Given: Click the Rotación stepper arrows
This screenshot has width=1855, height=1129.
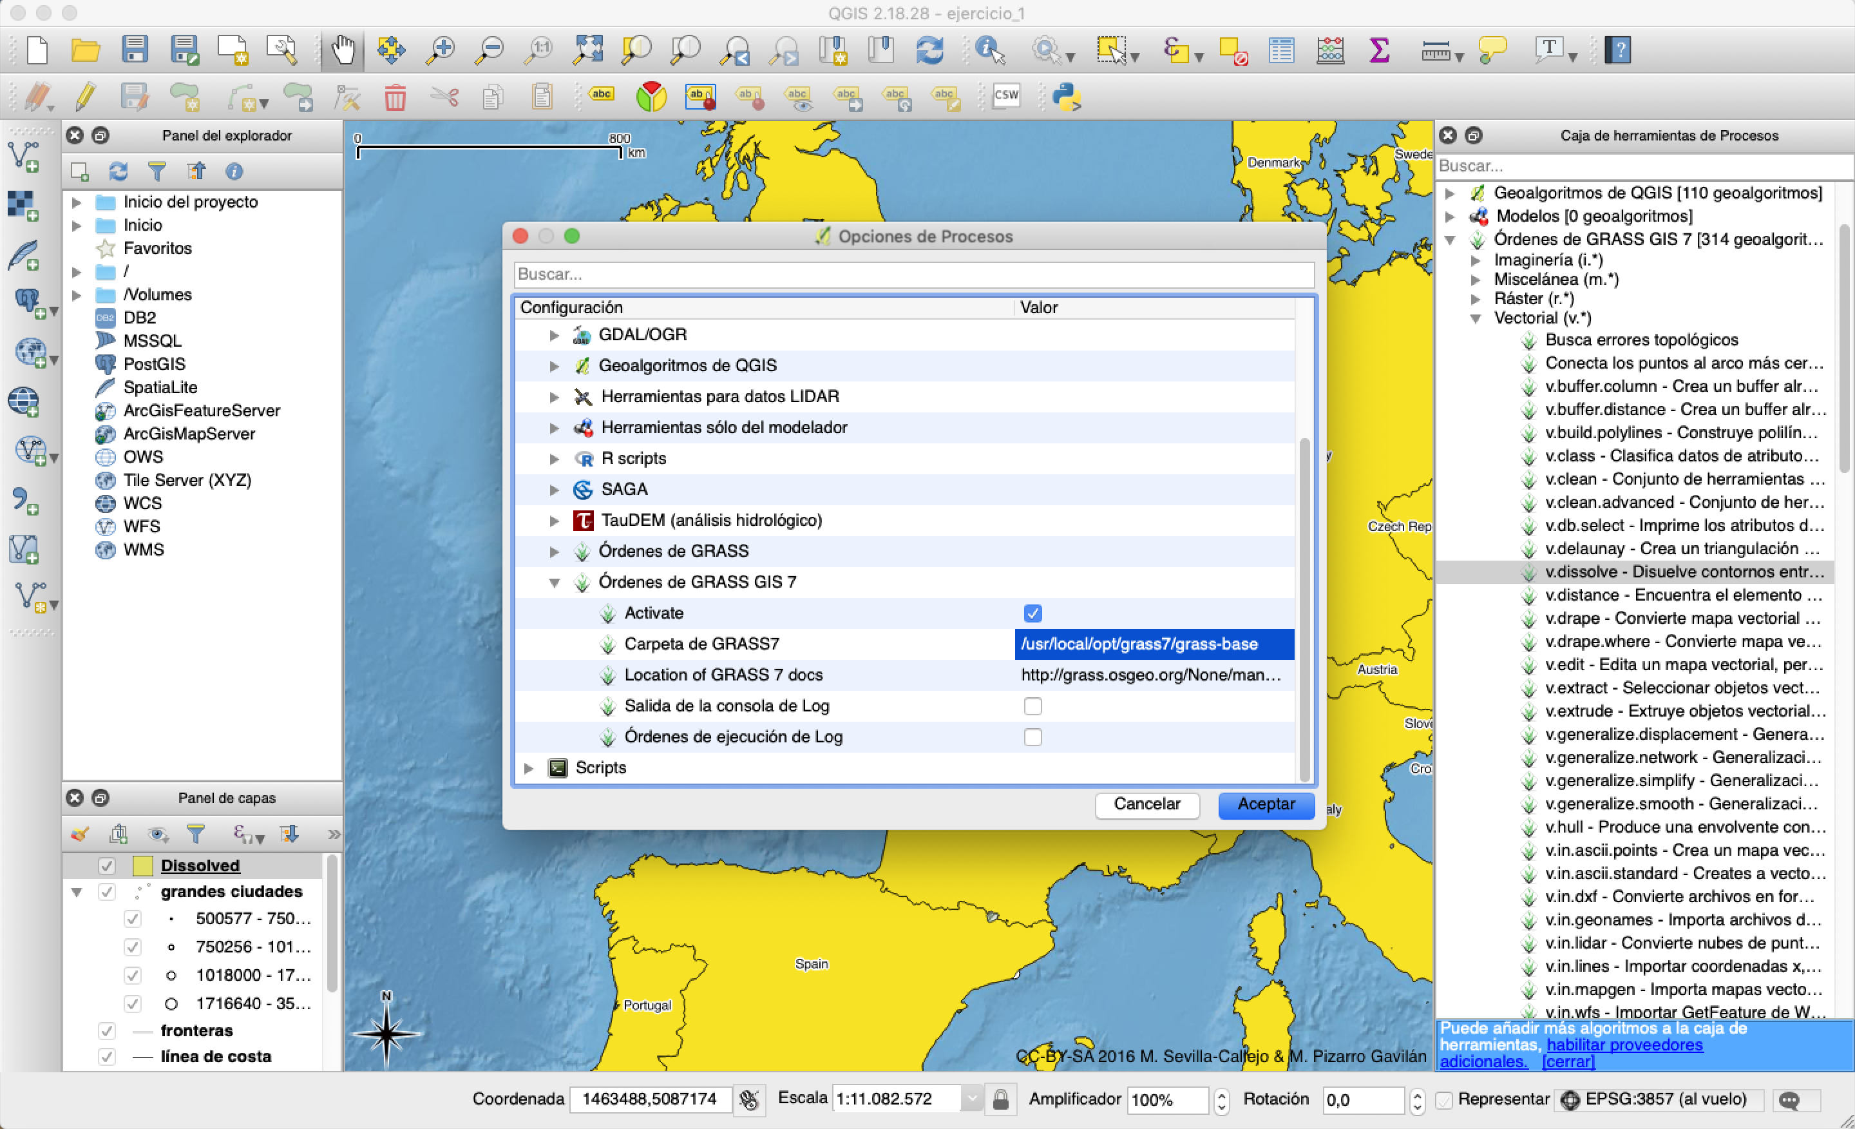Looking at the screenshot, I should [x=1417, y=1101].
